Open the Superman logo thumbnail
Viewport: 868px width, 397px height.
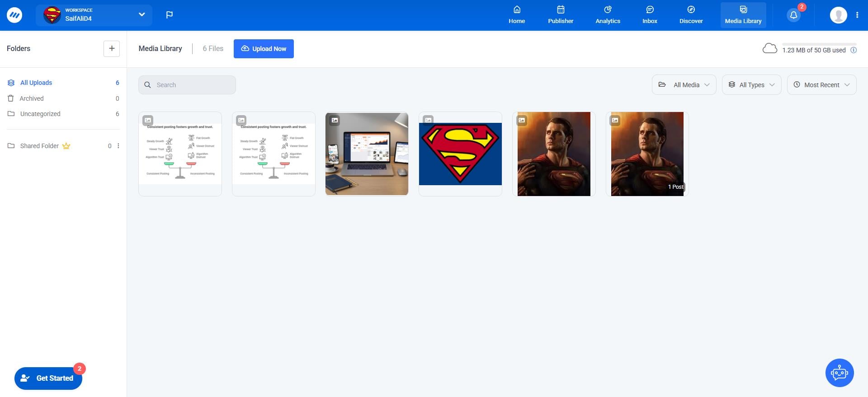point(460,154)
